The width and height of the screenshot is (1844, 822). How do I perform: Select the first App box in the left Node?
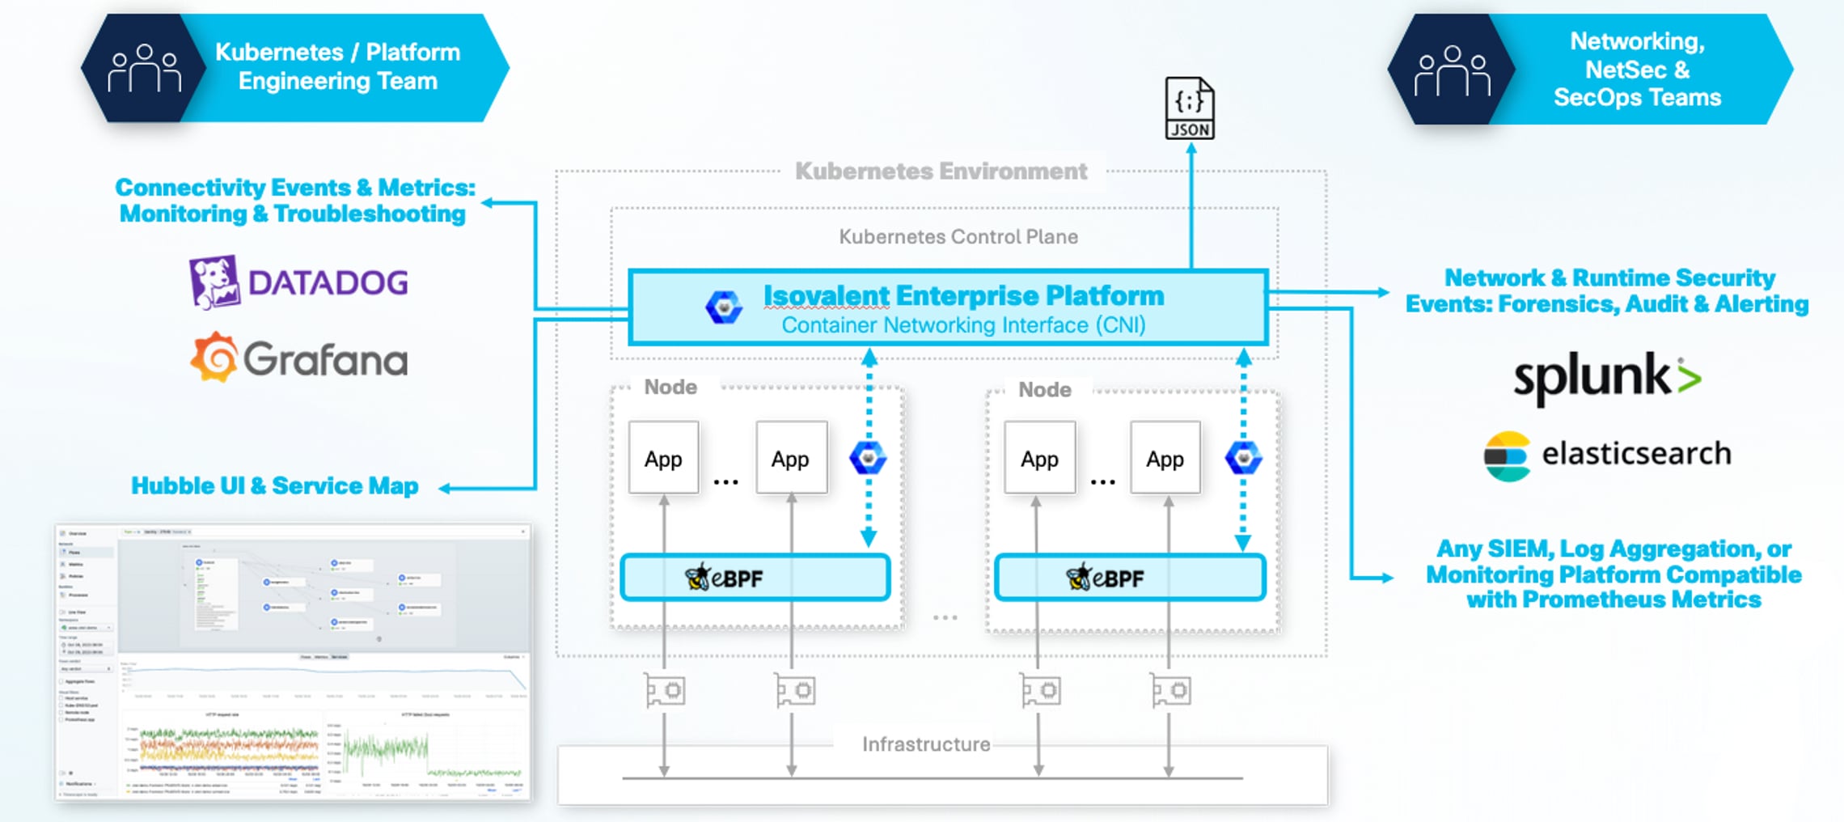click(x=663, y=457)
